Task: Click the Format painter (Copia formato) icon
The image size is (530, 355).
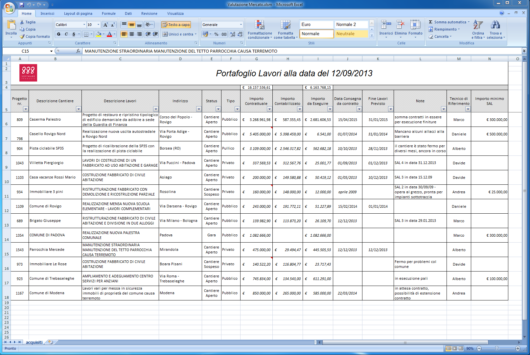Action: (22, 36)
